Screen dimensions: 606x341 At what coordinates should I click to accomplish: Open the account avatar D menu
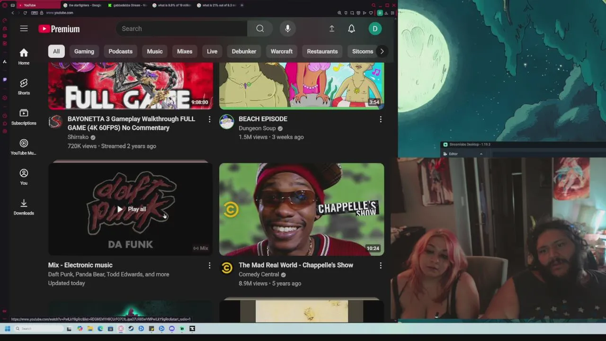(375, 28)
